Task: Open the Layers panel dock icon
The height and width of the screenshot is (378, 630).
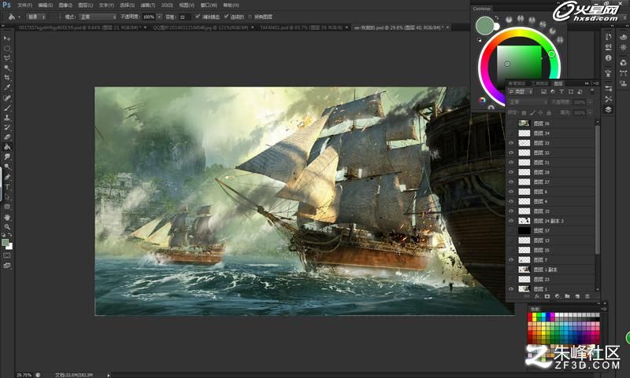Action: (608, 109)
